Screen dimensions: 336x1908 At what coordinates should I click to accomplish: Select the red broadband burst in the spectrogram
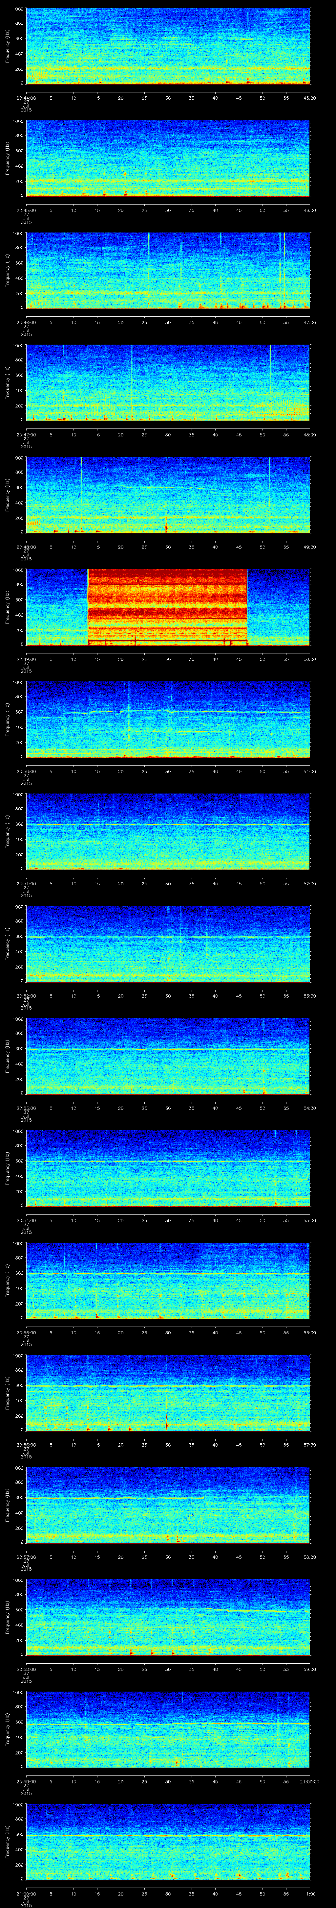(x=168, y=607)
